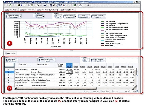Open the Expense Detail (By Category) tab
The height and width of the screenshot is (106, 145).
tap(47, 10)
